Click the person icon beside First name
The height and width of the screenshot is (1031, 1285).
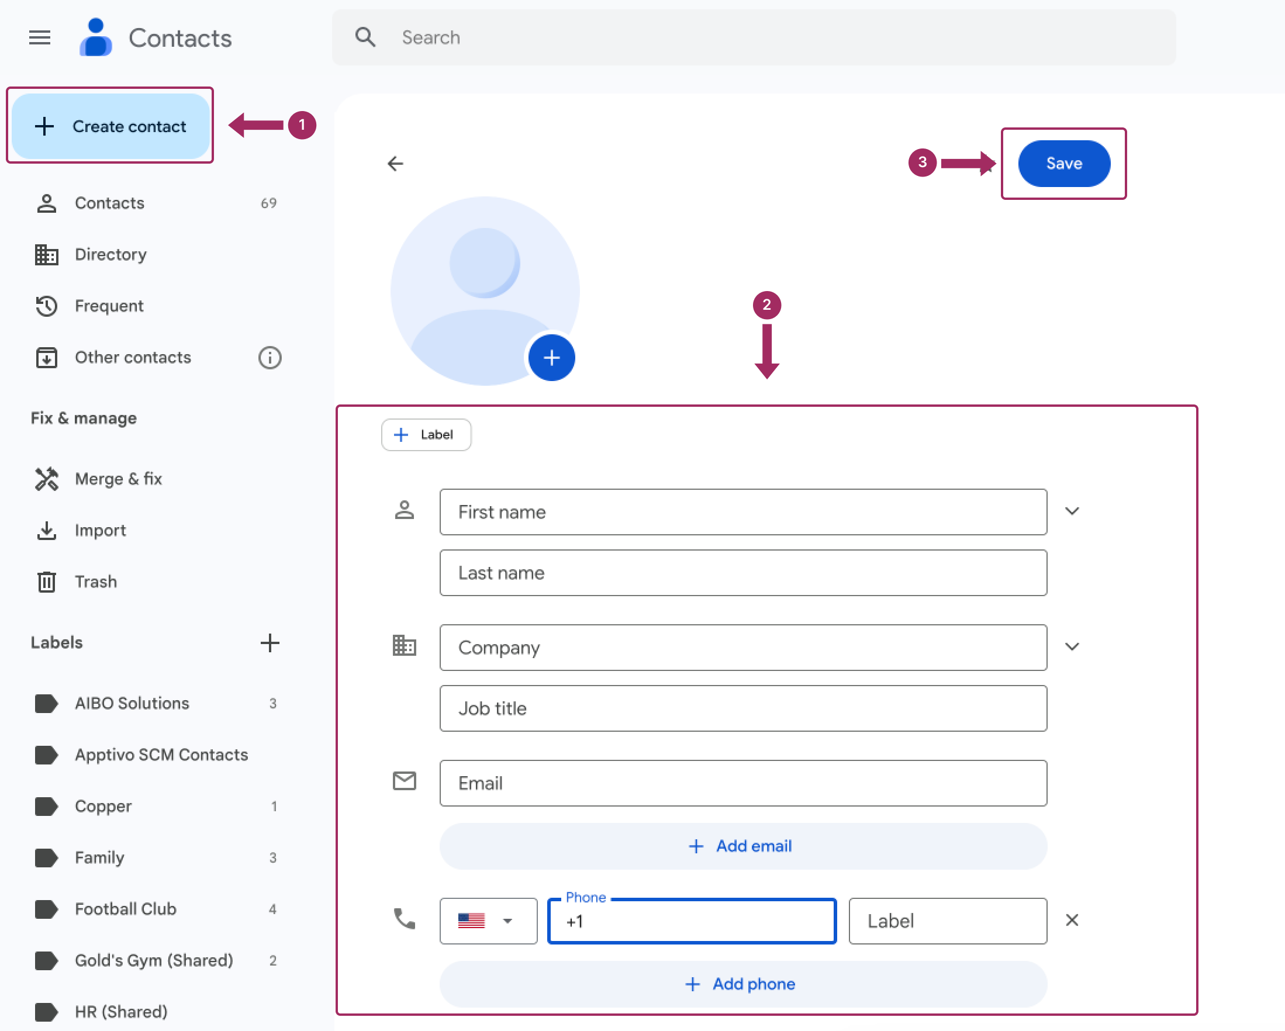[x=404, y=510]
